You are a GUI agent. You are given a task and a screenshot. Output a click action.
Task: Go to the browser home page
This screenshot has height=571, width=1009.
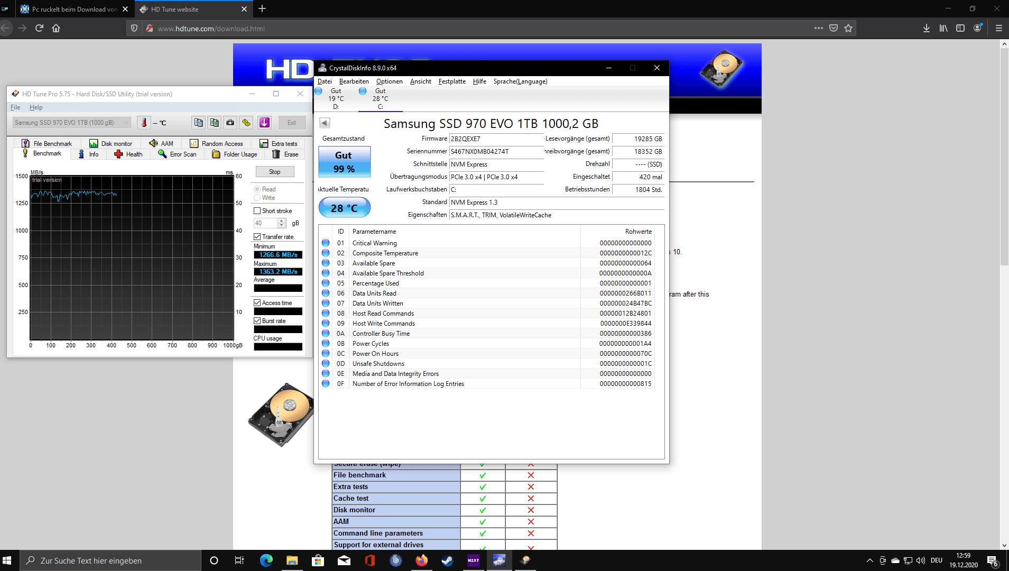click(56, 28)
